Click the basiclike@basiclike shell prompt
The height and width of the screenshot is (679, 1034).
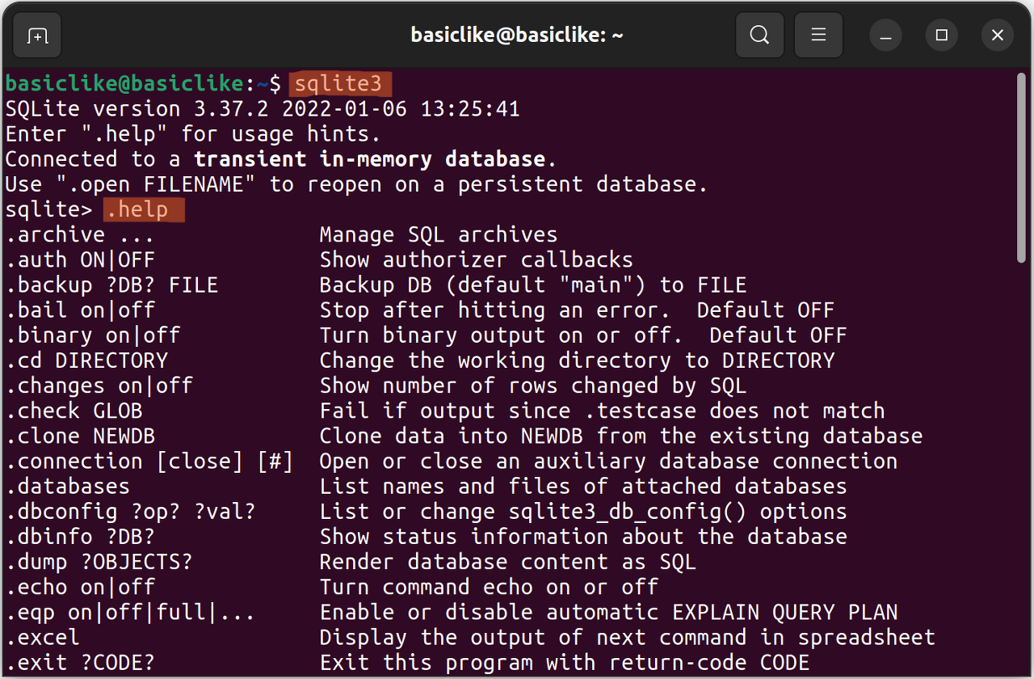143,83
